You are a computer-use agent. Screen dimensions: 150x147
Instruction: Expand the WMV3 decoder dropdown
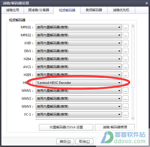pyautogui.click(x=79, y=106)
